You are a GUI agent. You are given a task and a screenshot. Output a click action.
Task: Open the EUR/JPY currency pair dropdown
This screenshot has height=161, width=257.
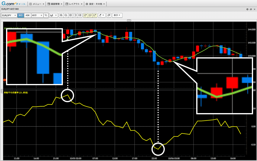click(9, 15)
